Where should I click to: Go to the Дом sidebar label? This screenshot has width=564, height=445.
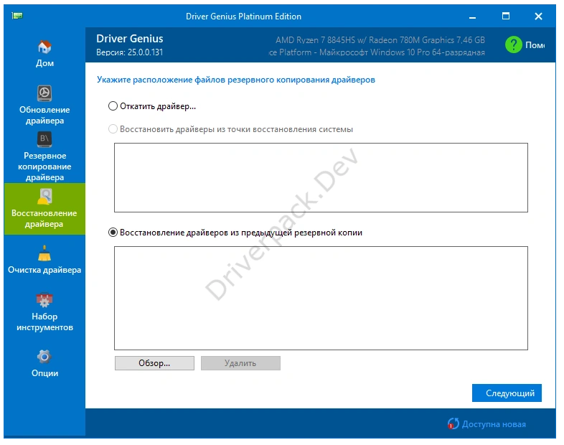click(44, 63)
